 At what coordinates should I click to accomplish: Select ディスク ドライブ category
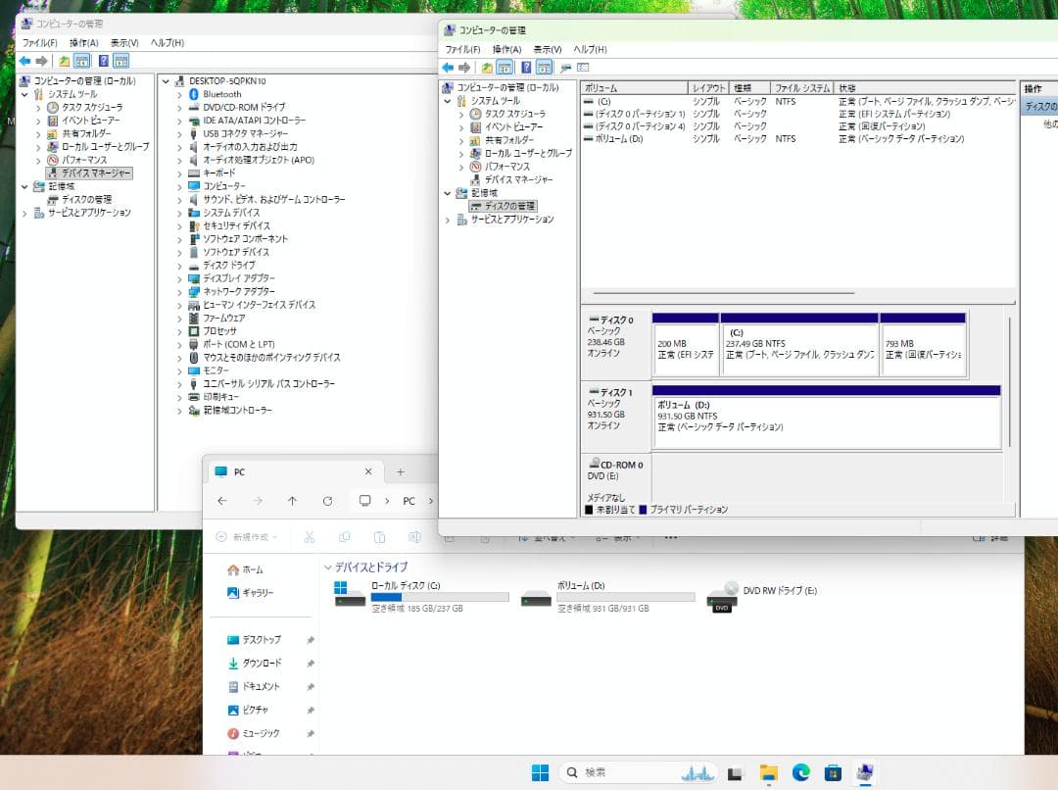click(x=229, y=265)
